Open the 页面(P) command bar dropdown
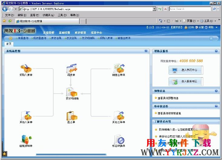Viewport: 222px width, 160px height. pyautogui.click(x=191, y=21)
